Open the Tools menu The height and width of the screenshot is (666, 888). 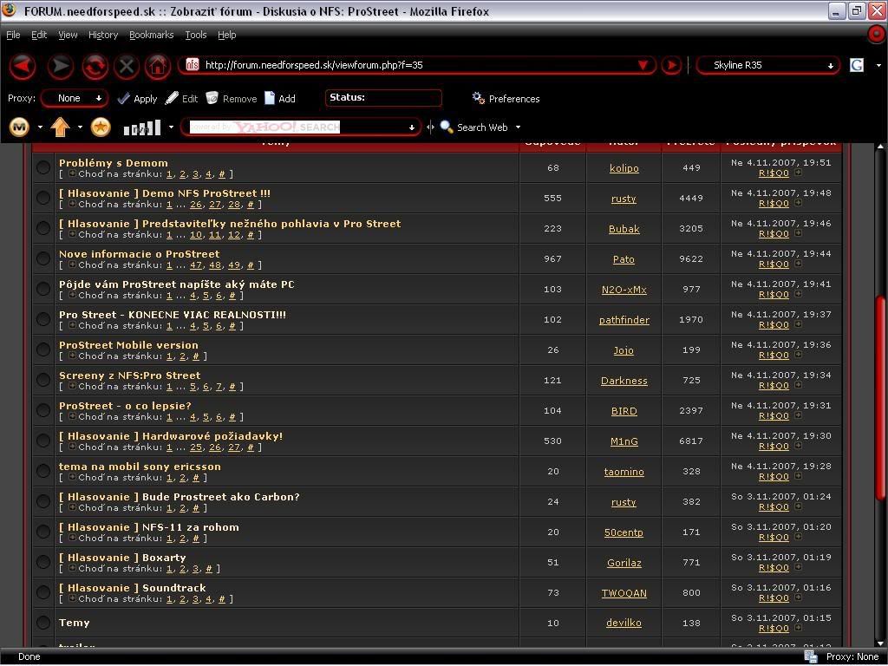point(196,35)
